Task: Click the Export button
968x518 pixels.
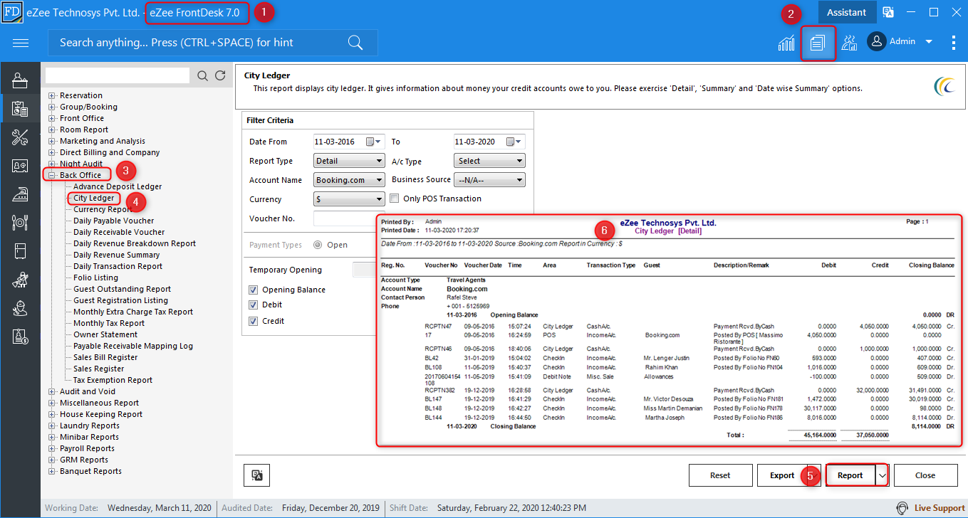Action: [x=781, y=475]
